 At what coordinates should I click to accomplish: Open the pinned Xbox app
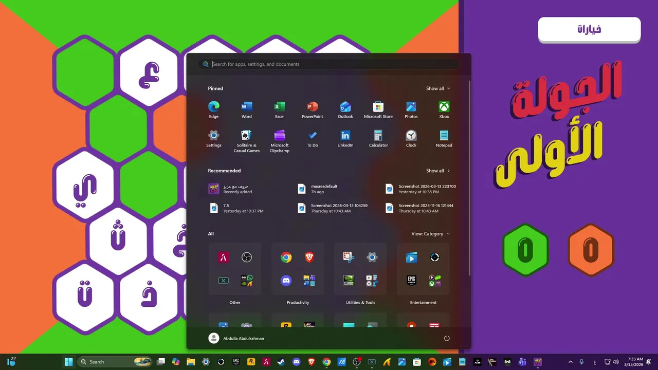tap(444, 109)
